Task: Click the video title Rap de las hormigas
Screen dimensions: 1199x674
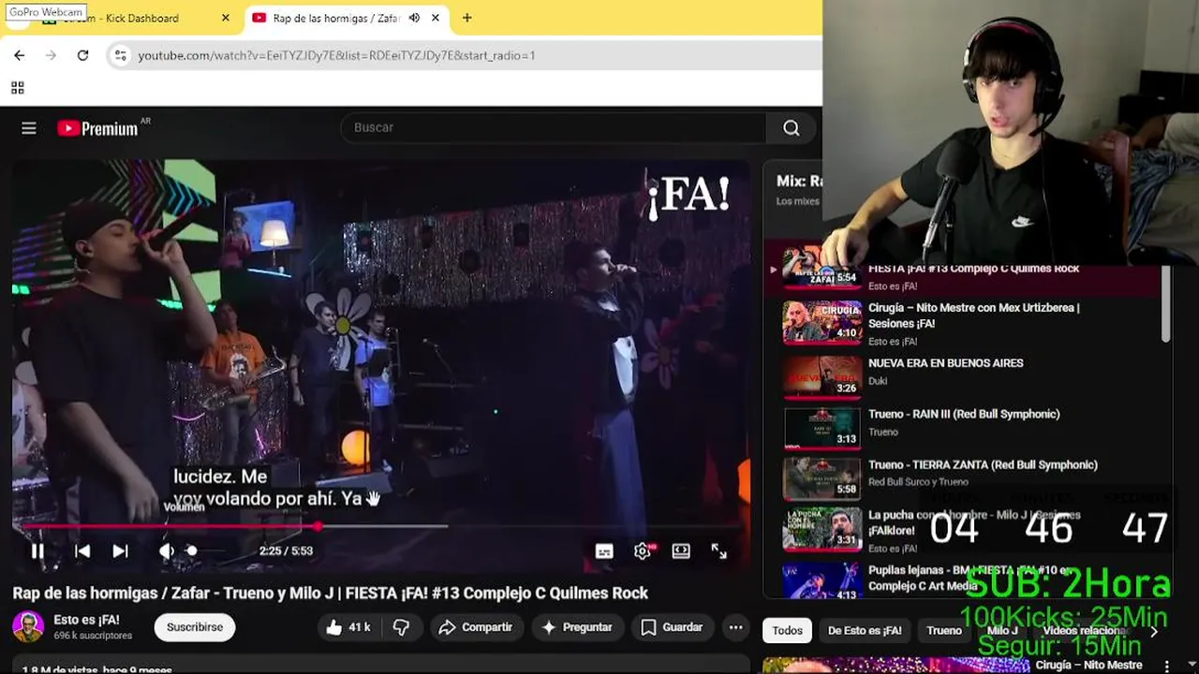Action: [330, 593]
